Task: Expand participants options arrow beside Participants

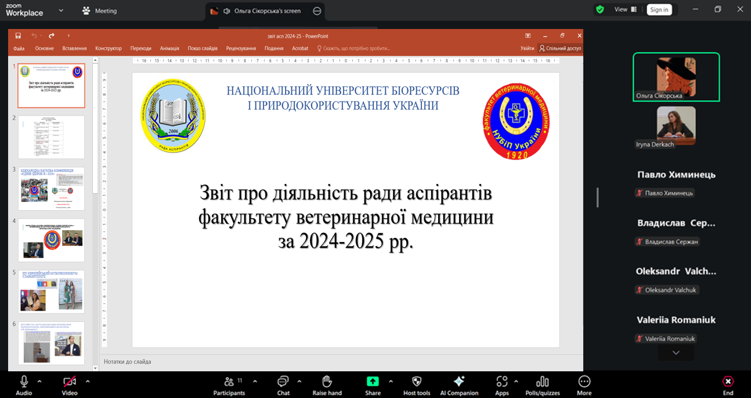Action: (255, 381)
